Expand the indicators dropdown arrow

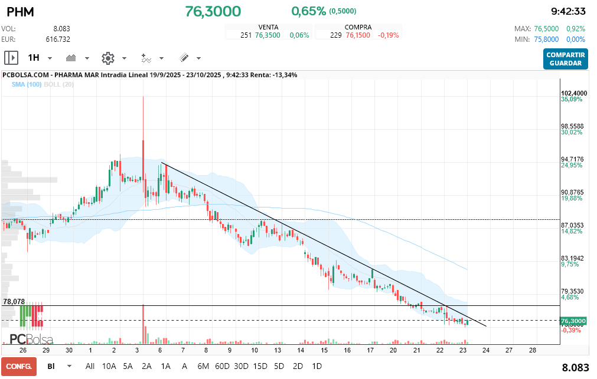[x=161, y=58]
